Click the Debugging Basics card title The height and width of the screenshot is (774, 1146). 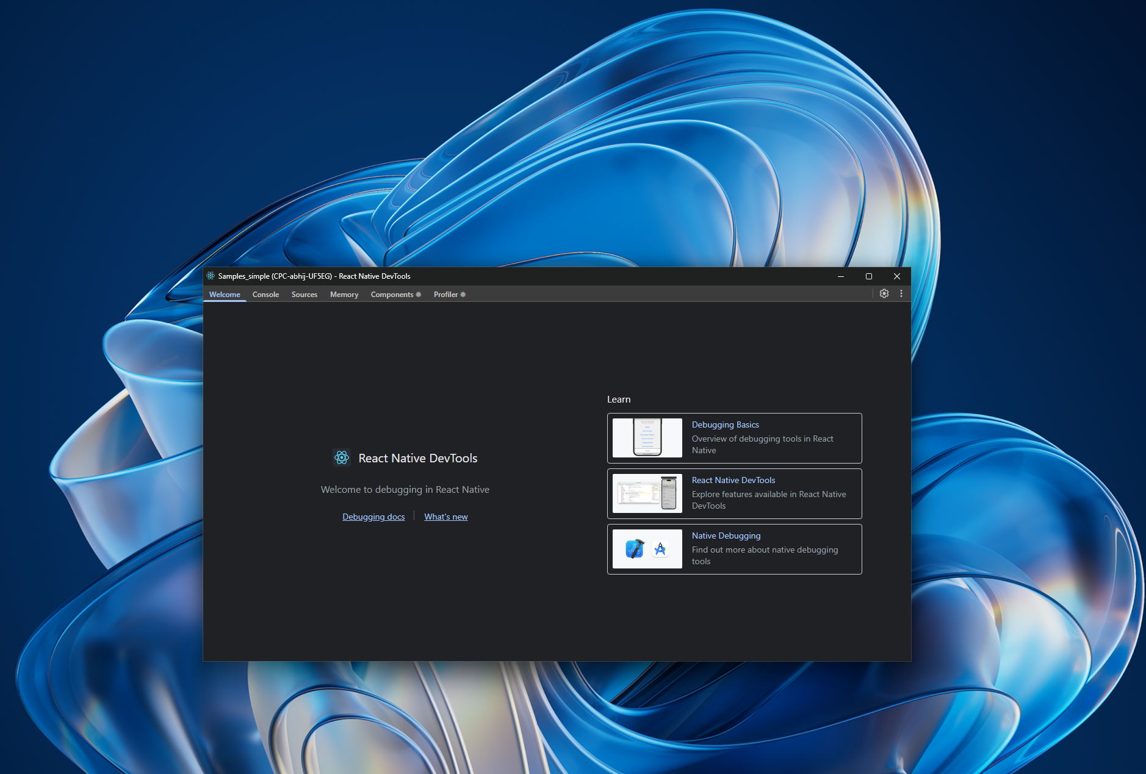tap(725, 425)
